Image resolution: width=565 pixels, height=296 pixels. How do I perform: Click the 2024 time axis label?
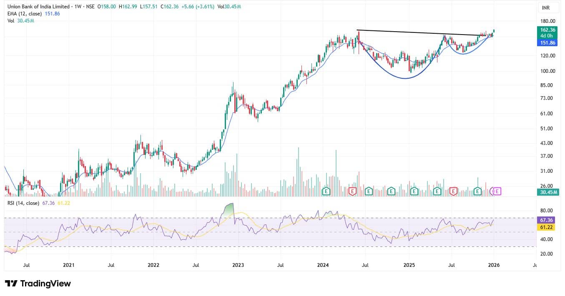(x=323, y=264)
